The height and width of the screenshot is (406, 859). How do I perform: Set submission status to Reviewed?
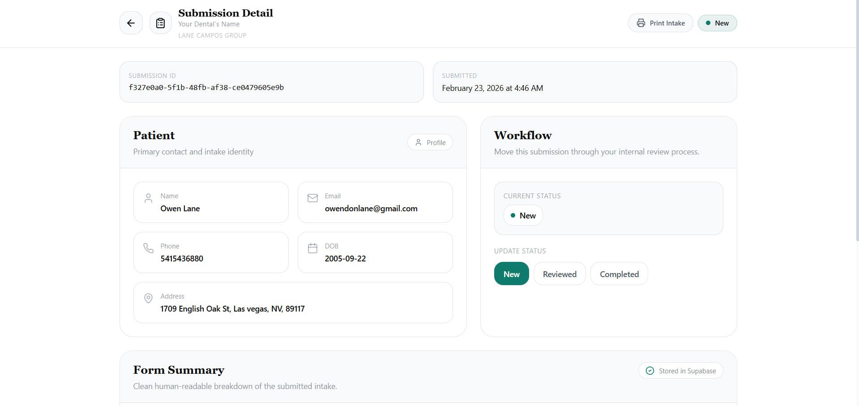(x=560, y=274)
